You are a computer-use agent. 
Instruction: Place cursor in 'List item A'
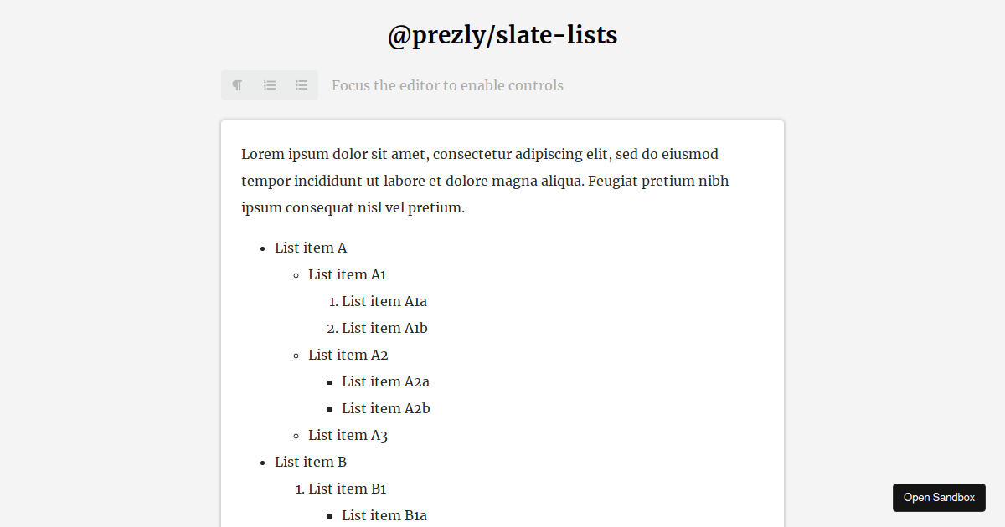pyautogui.click(x=311, y=248)
